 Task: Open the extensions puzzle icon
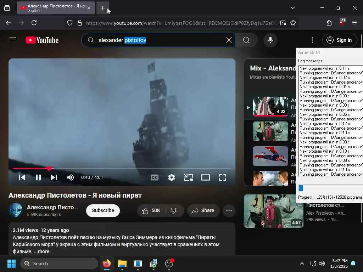click(x=329, y=23)
